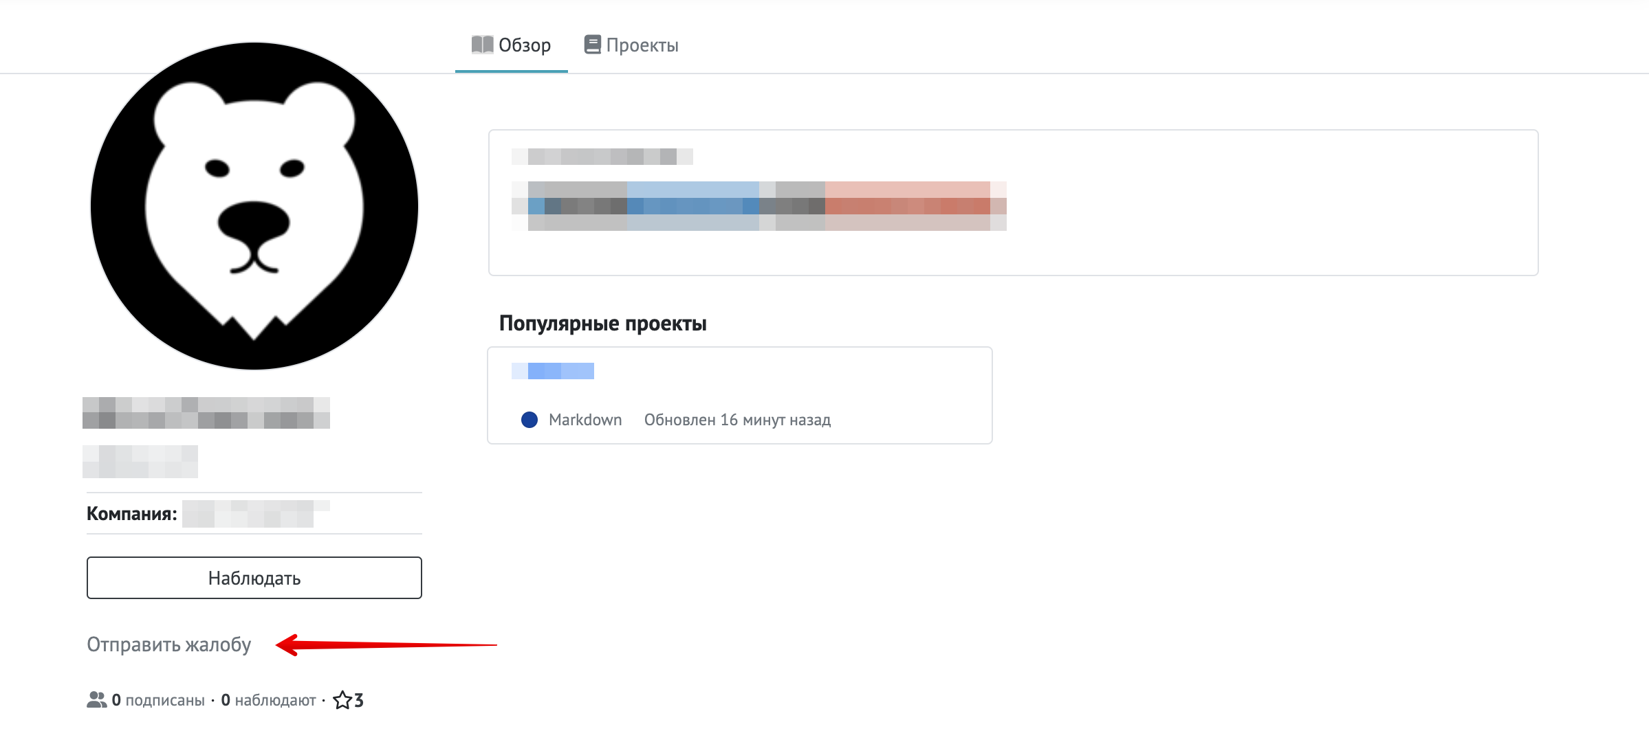
Task: Open the 0 подписаны followers link
Action: 158,700
